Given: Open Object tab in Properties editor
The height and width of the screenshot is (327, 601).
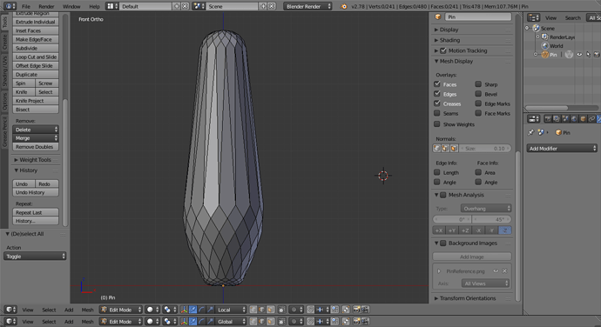Looking at the screenshot, I should [x=583, y=118].
